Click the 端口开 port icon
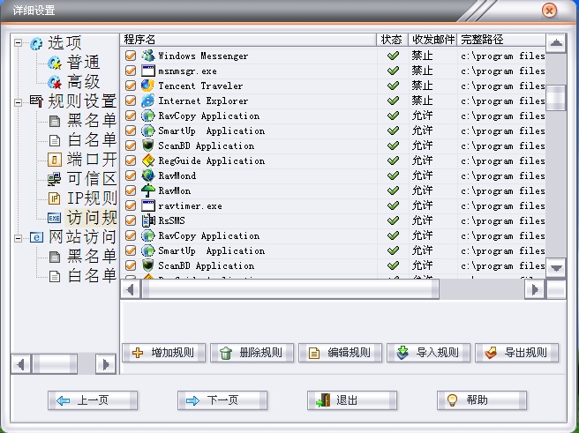Screen dimensions: 579x433 [55, 160]
